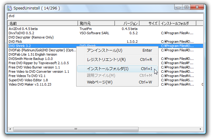Click the horizontal scrollbar right arrow
This screenshot has width=212, height=140.
click(x=201, y=129)
